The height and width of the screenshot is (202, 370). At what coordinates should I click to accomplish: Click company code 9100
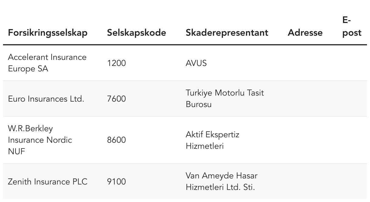pyautogui.click(x=116, y=182)
